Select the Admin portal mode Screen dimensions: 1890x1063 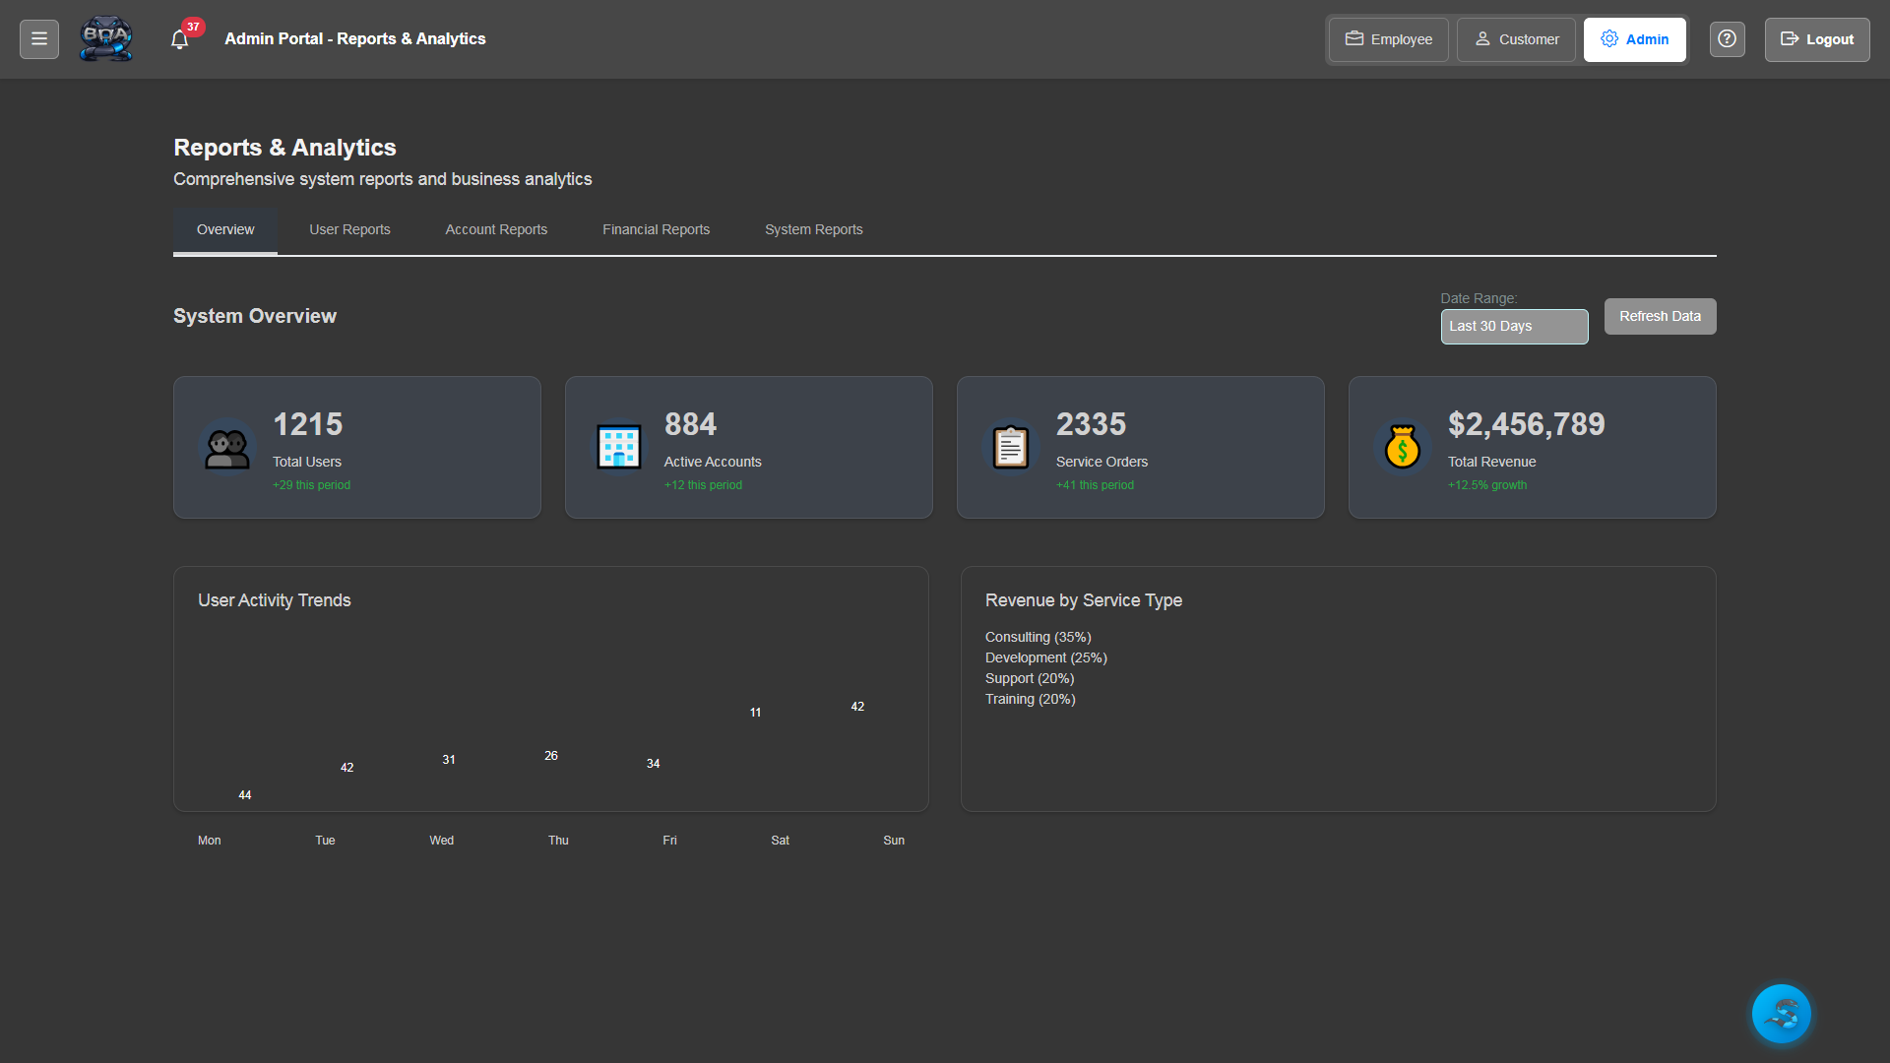pos(1634,39)
